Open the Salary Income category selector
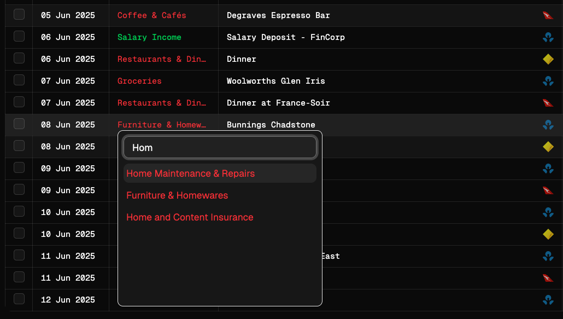This screenshot has width=563, height=319. [x=149, y=37]
